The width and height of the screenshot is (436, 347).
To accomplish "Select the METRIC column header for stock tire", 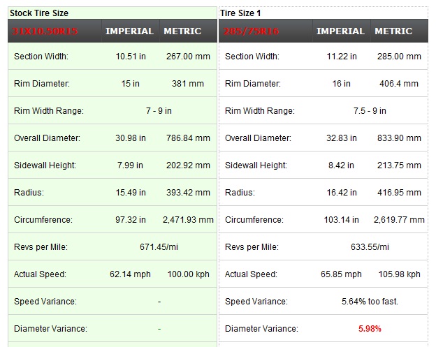I will (182, 31).
